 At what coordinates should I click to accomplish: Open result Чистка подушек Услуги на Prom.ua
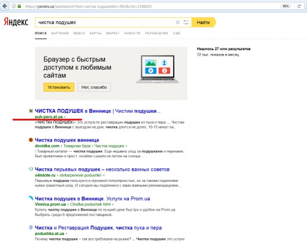[92, 198]
